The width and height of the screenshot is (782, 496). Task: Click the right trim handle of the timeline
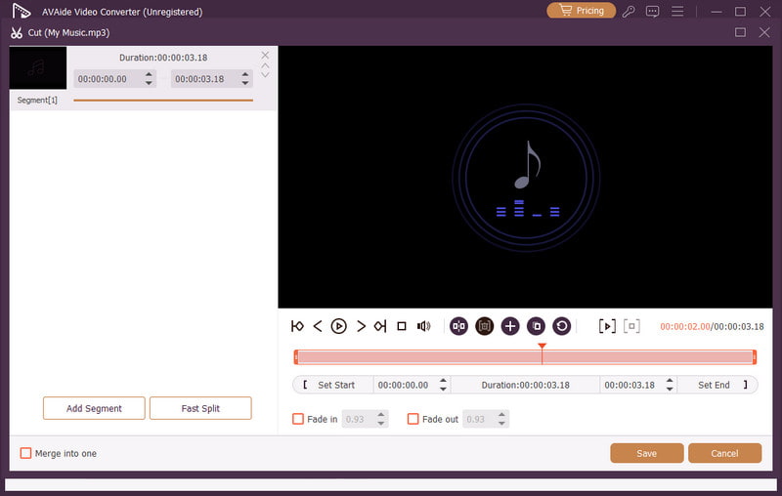[x=755, y=357]
